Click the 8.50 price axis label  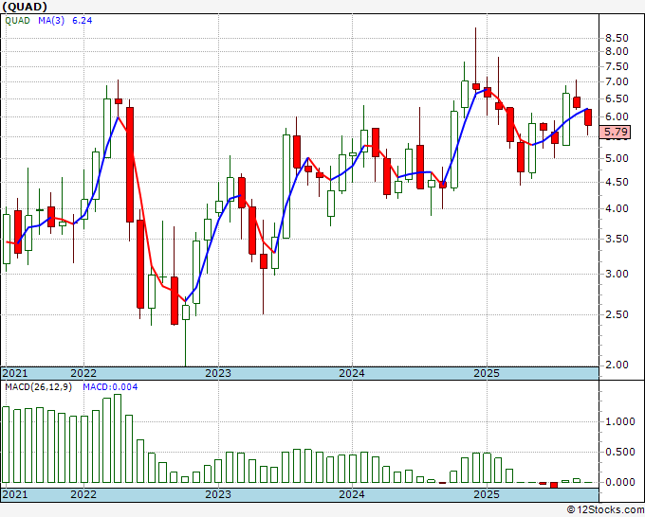[x=616, y=37]
